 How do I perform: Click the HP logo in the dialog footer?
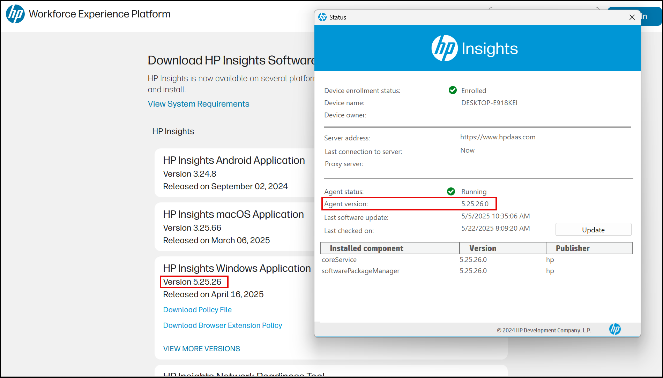tap(615, 329)
